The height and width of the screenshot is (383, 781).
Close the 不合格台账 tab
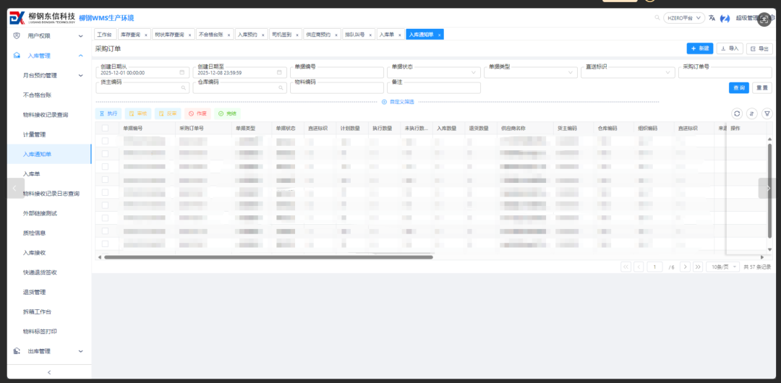[229, 35]
